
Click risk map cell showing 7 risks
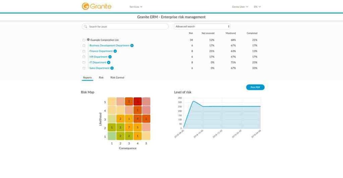point(129,127)
